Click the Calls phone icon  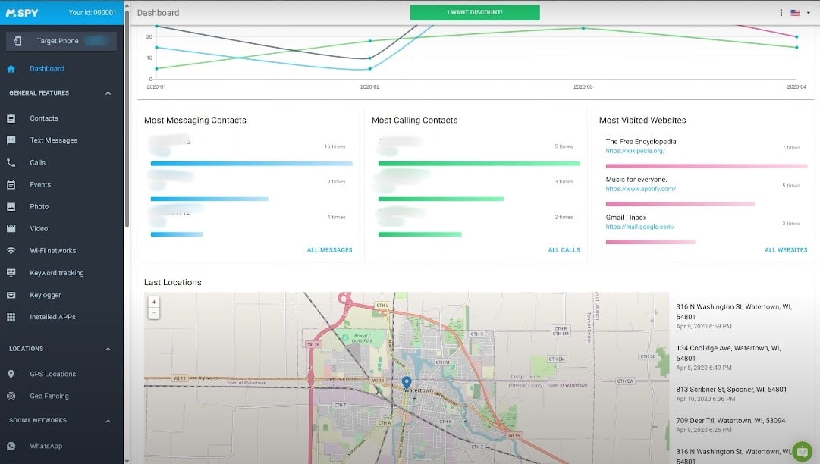(11, 162)
